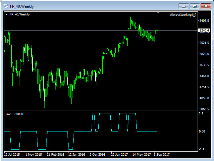Viewport: 214px width, 161px height.
Task: Click the 2 Oct 2016 date marker
Action: coord(97,155)
